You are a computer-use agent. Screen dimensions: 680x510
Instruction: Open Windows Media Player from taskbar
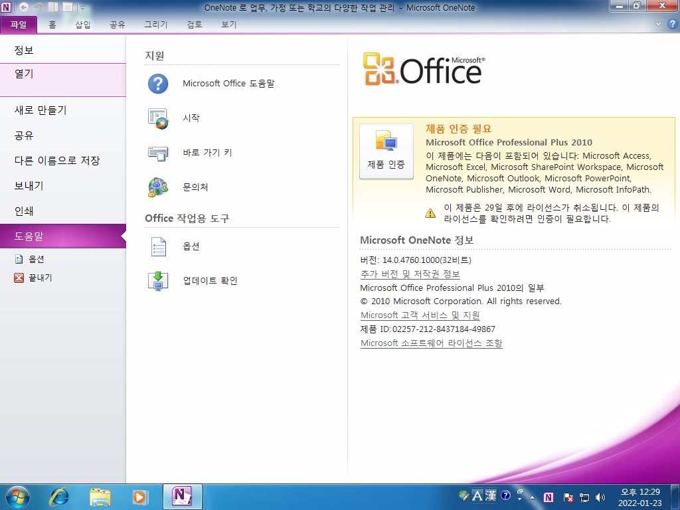141,497
